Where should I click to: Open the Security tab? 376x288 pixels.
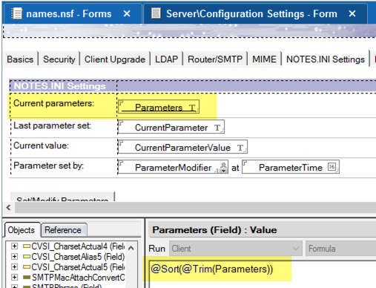click(59, 59)
